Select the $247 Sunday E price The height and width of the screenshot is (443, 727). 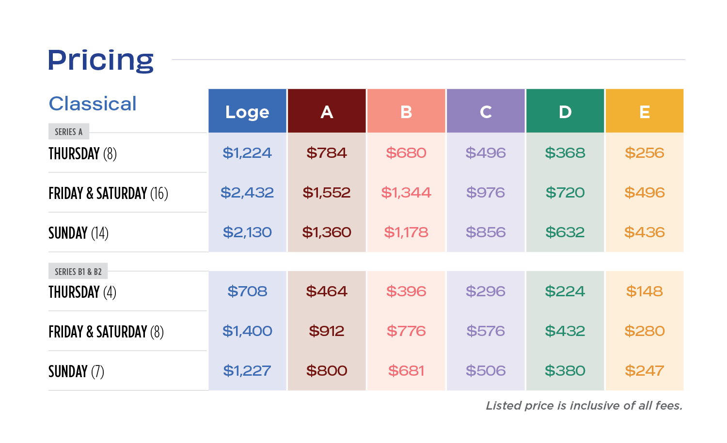pos(645,371)
